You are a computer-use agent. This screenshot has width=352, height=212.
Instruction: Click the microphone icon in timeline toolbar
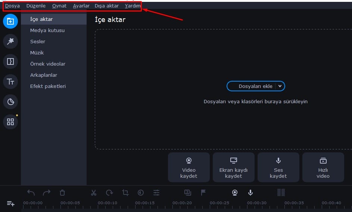point(250,193)
